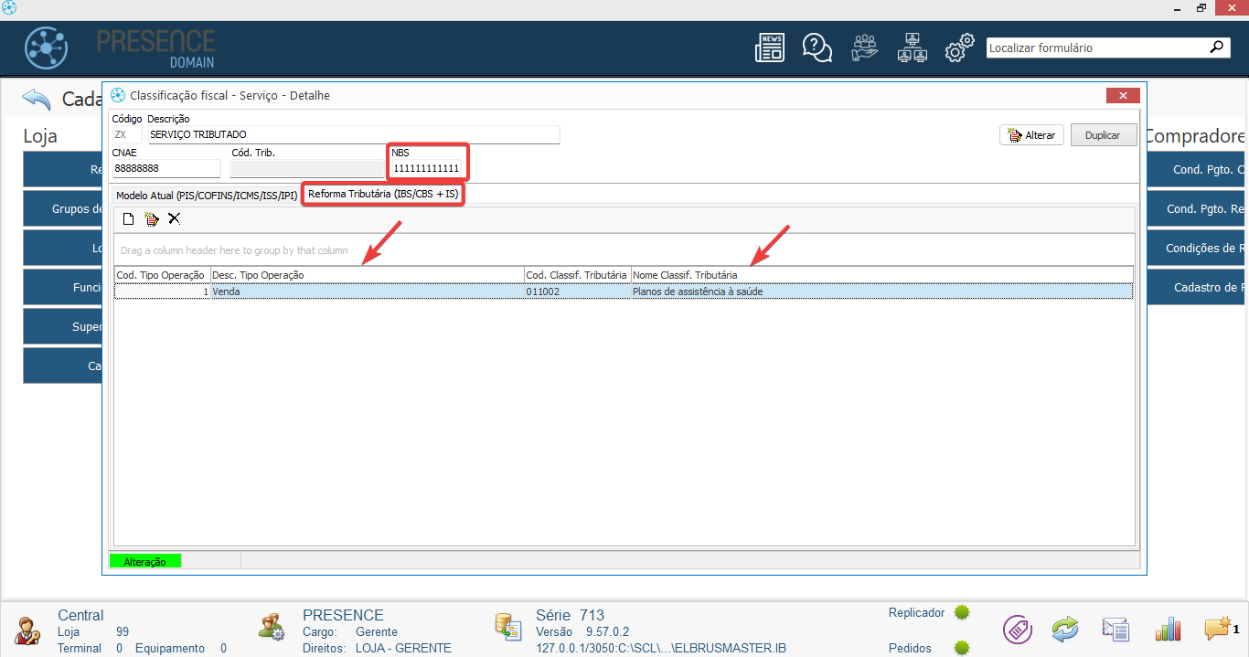1249x657 pixels.
Task: Click the back arrow next to Cadastro
Action: (x=37, y=99)
